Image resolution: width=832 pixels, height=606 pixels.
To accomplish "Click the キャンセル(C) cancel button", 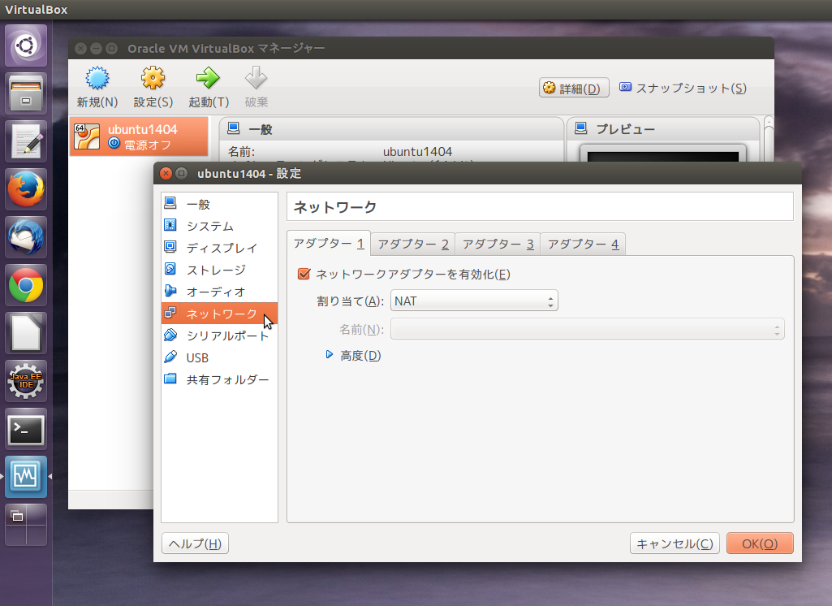I will pyautogui.click(x=675, y=543).
